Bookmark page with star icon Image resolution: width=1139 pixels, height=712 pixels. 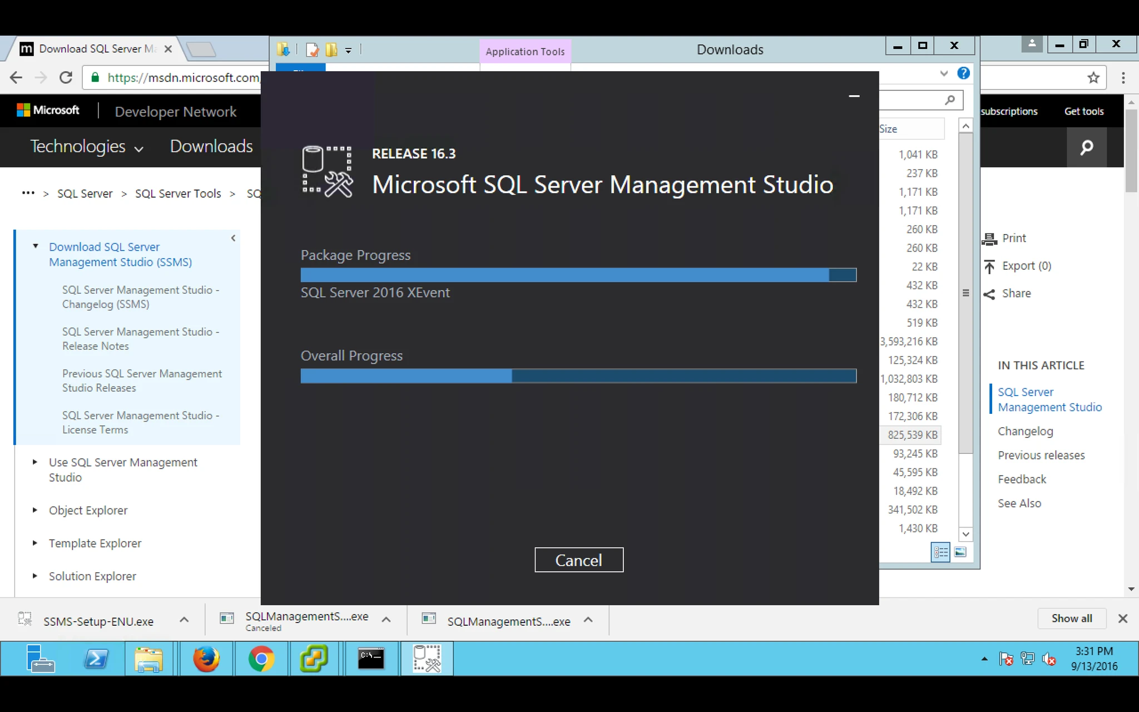1093,77
